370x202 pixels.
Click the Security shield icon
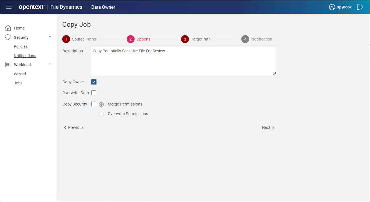pos(8,37)
